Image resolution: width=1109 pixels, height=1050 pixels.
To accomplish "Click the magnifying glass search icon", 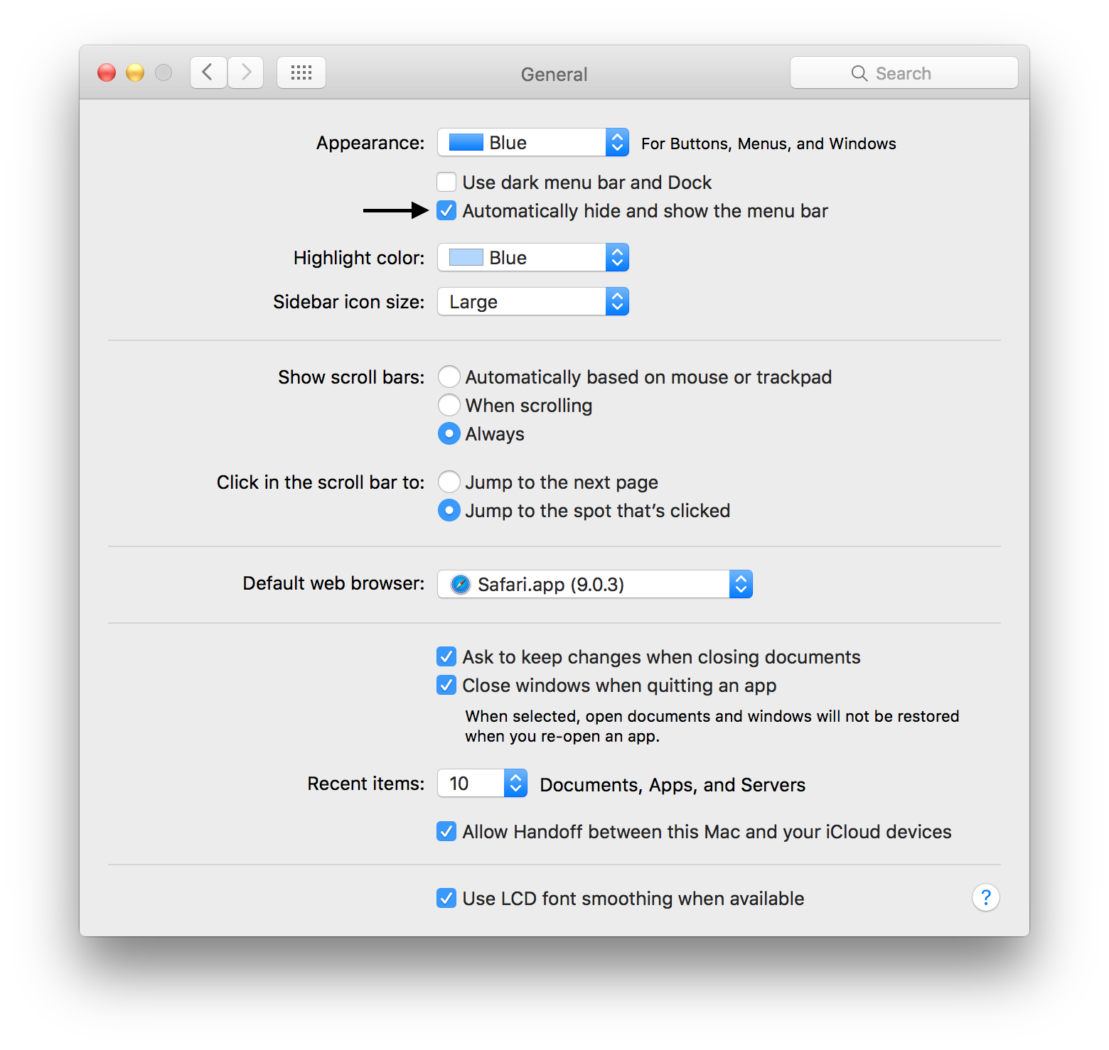I will click(x=859, y=73).
